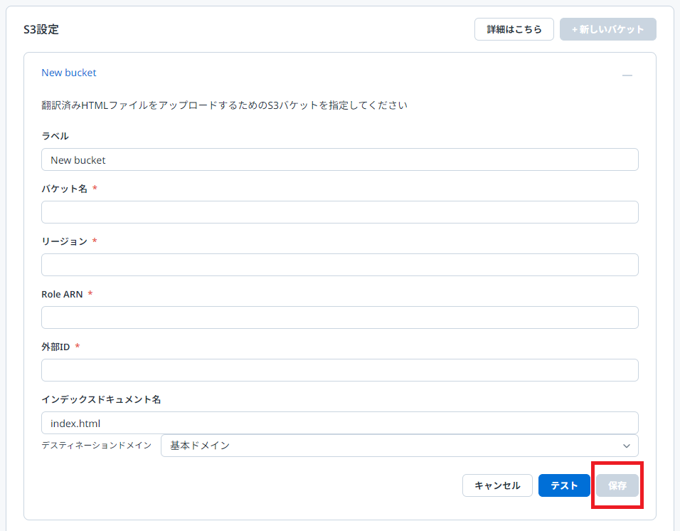Click the index.html document name field
This screenshot has height=531, width=680.
[339, 423]
